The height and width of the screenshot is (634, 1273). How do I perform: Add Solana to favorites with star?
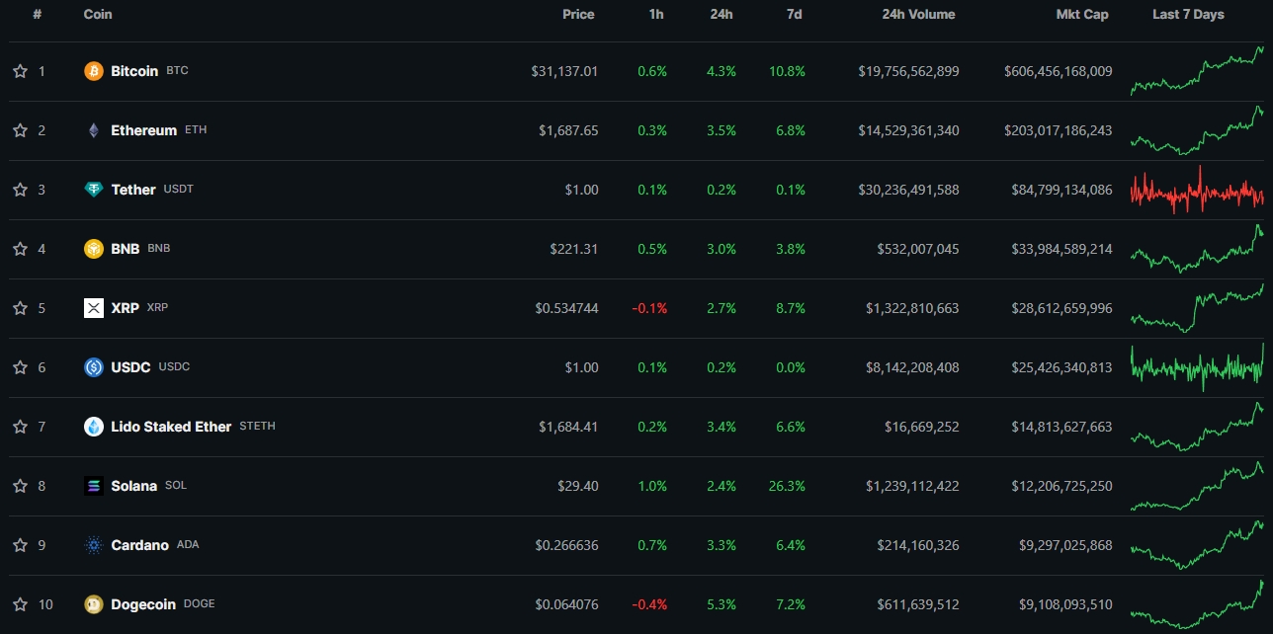20,486
